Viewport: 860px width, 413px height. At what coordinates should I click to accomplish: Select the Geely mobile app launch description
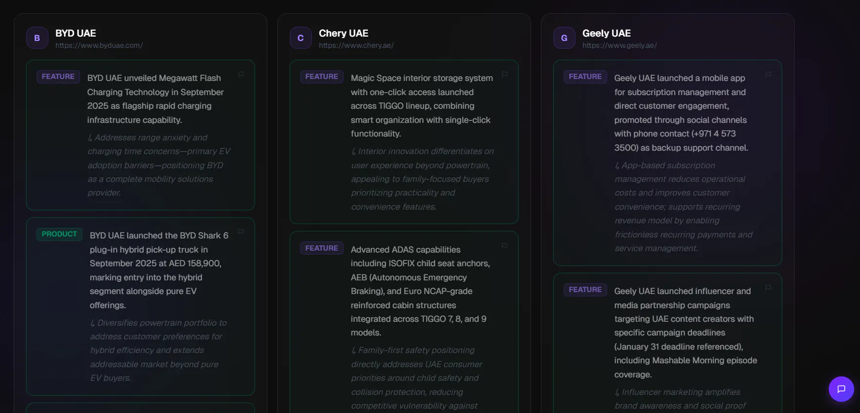click(x=681, y=113)
